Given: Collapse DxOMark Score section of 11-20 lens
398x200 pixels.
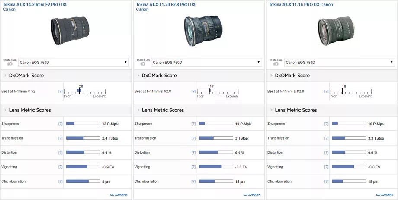Looking at the screenshot, I should [138, 76].
